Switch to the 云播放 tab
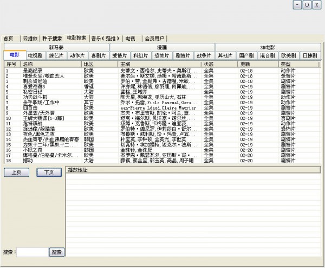 30,39
